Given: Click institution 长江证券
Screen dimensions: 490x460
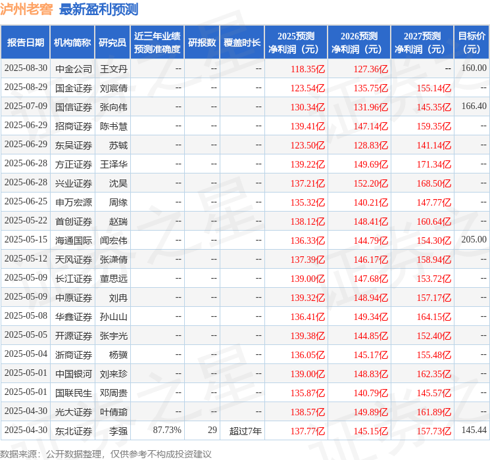Looking at the screenshot, I should pos(74,279).
